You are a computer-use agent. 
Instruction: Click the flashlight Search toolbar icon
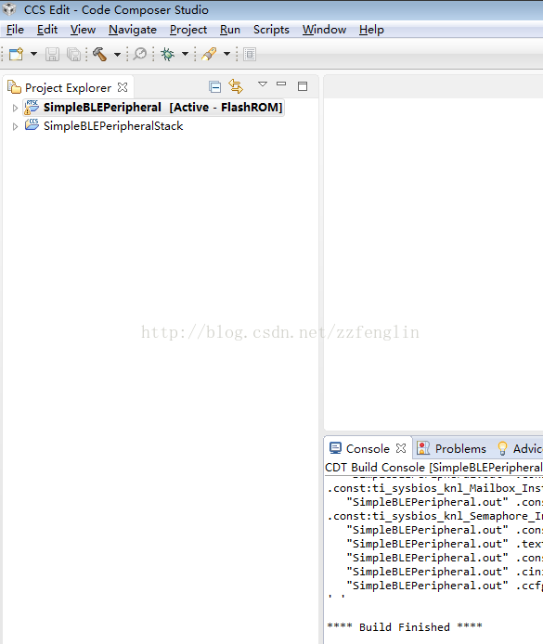click(x=209, y=54)
